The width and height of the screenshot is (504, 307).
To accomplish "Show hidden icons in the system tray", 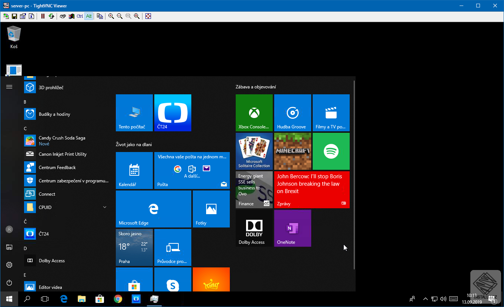I will pyautogui.click(x=425, y=299).
